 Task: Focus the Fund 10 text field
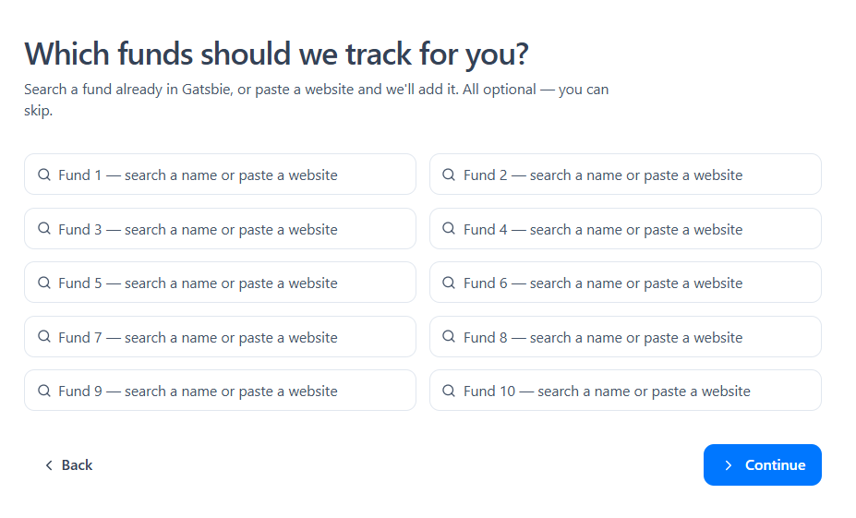[625, 391]
